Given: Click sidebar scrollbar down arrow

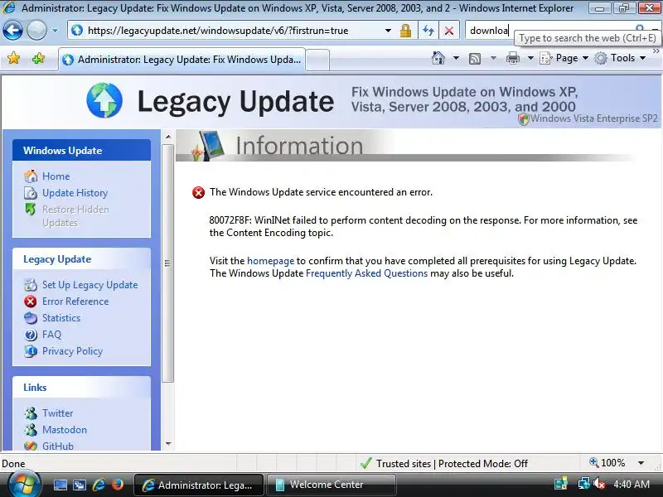Looking at the screenshot, I should pyautogui.click(x=168, y=444).
